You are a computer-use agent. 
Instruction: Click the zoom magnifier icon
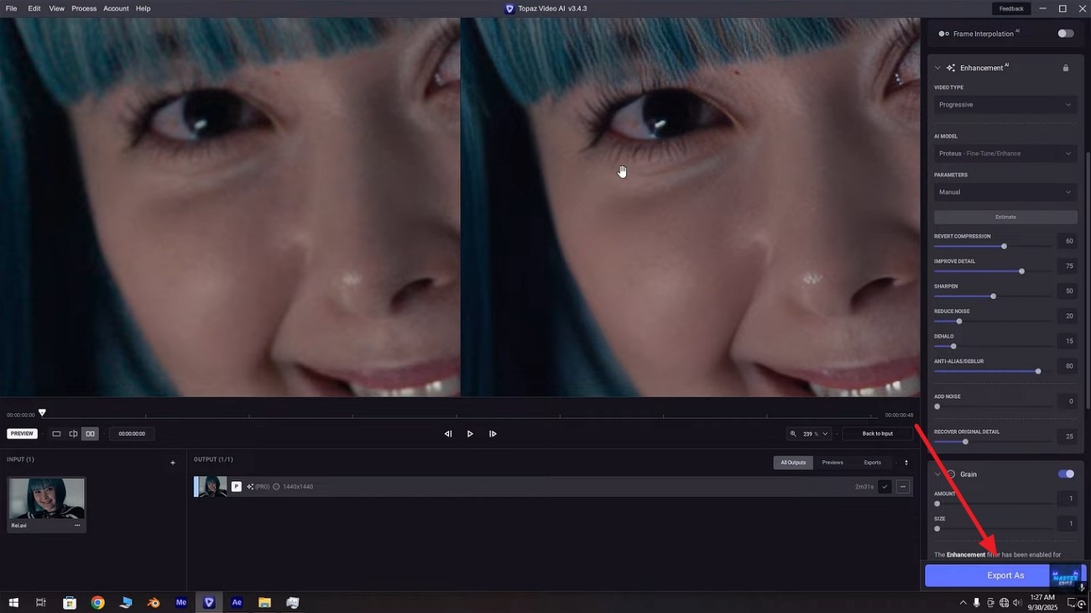point(793,434)
